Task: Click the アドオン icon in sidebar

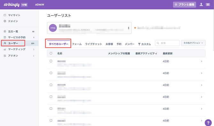Action: pos(5,56)
